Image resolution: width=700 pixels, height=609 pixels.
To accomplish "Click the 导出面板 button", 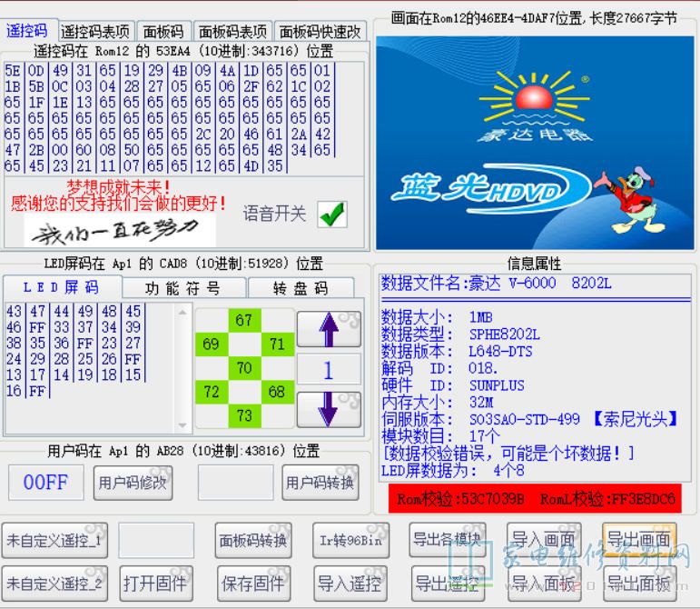I will (x=640, y=584).
